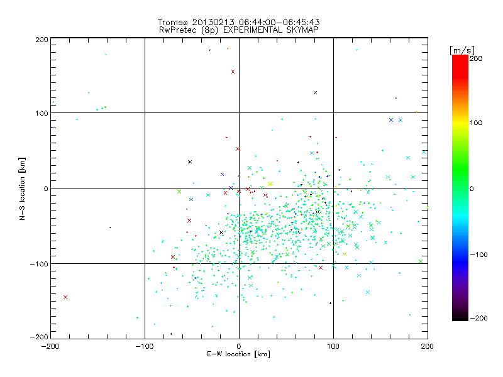
Task: Click the title line with Tromsø date and time
Action: coord(238,22)
